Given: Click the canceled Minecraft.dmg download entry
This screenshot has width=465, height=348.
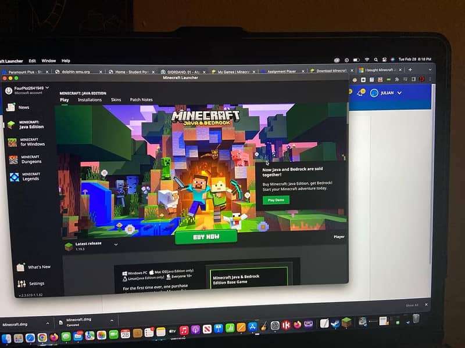Looking at the screenshot, I should coord(78,322).
